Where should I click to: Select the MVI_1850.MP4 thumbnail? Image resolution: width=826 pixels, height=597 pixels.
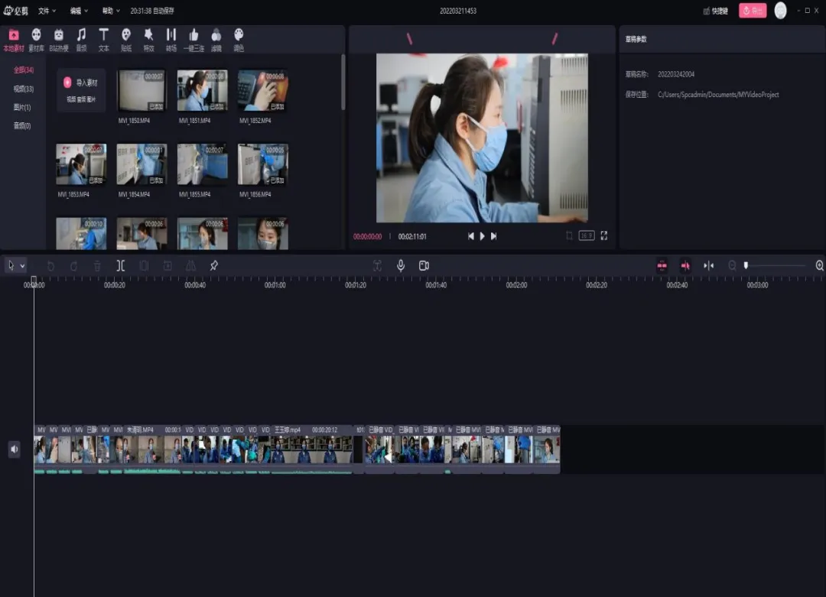pyautogui.click(x=141, y=90)
